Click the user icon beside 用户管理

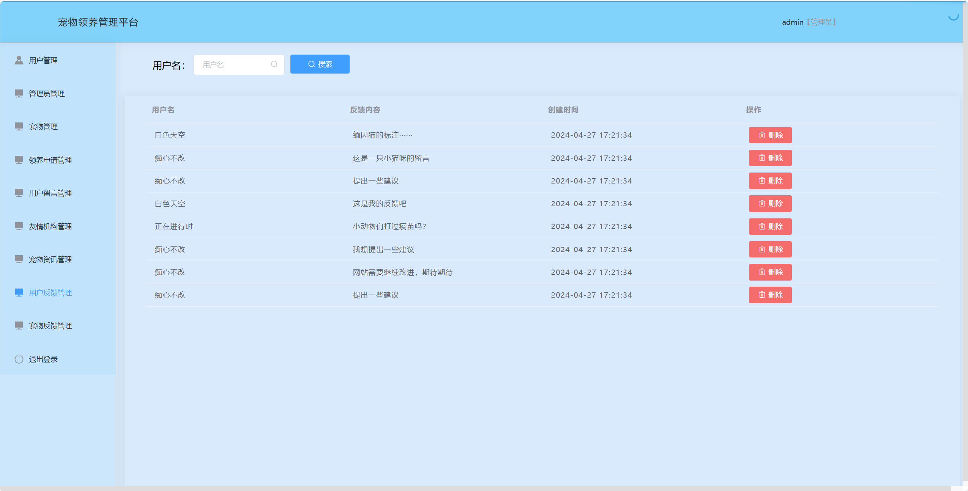(x=19, y=60)
